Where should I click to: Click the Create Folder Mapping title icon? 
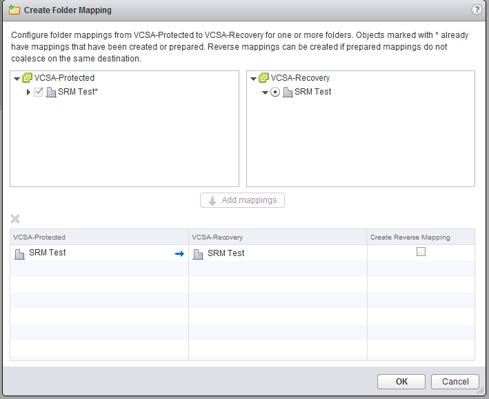pos(14,10)
